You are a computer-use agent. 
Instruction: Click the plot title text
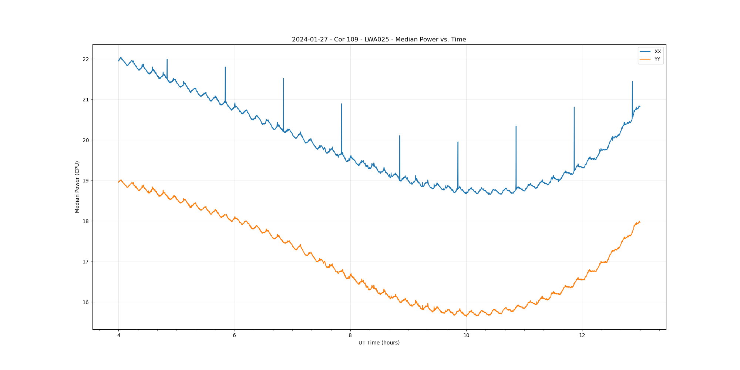tap(379, 40)
